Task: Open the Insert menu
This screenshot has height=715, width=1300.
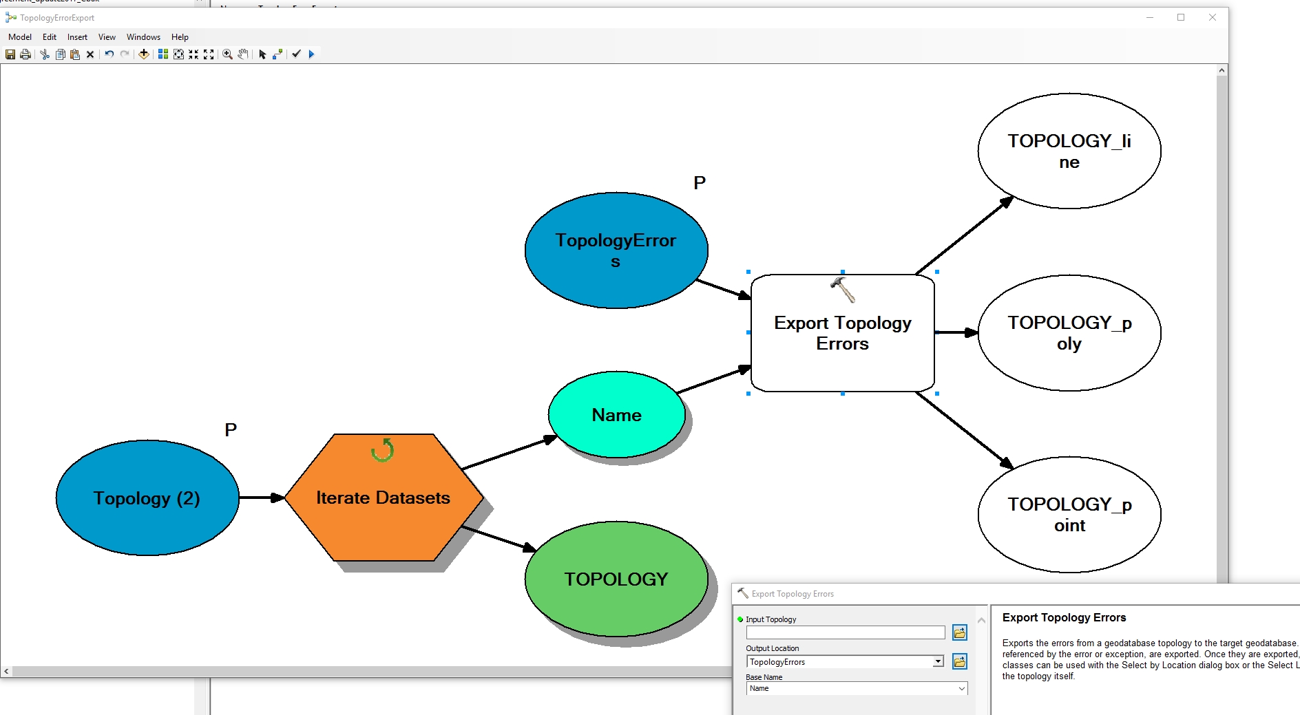Action: click(x=77, y=37)
